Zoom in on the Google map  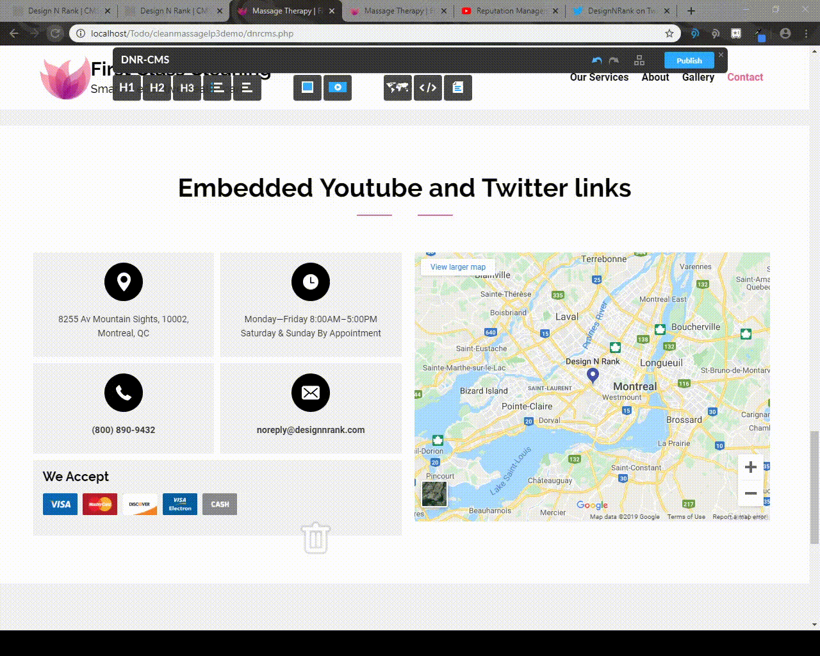point(751,468)
